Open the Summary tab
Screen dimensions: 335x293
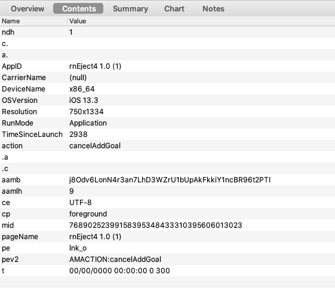[130, 8]
